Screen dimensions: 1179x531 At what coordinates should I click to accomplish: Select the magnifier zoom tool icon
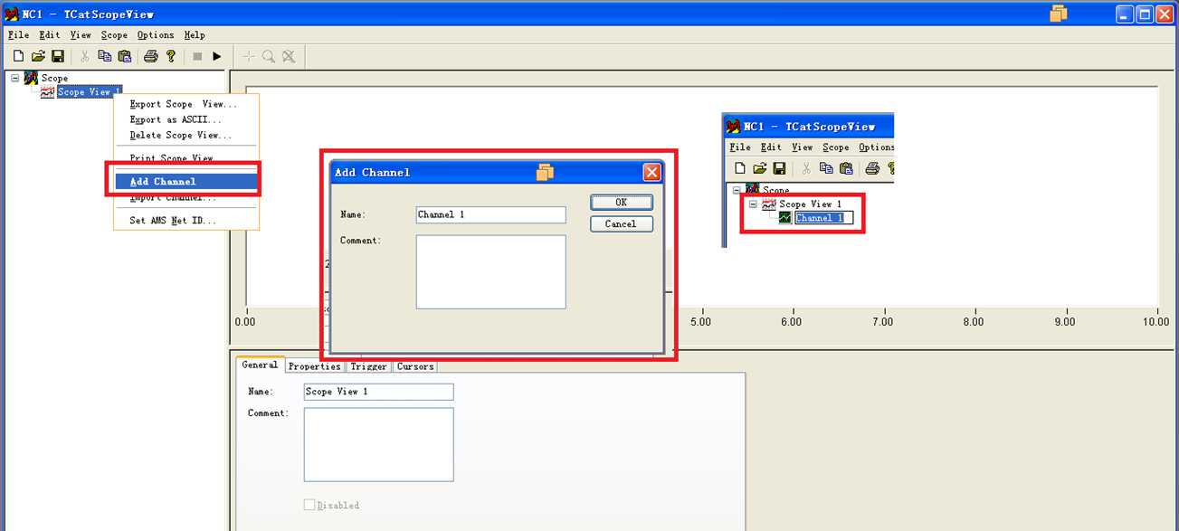(x=269, y=56)
